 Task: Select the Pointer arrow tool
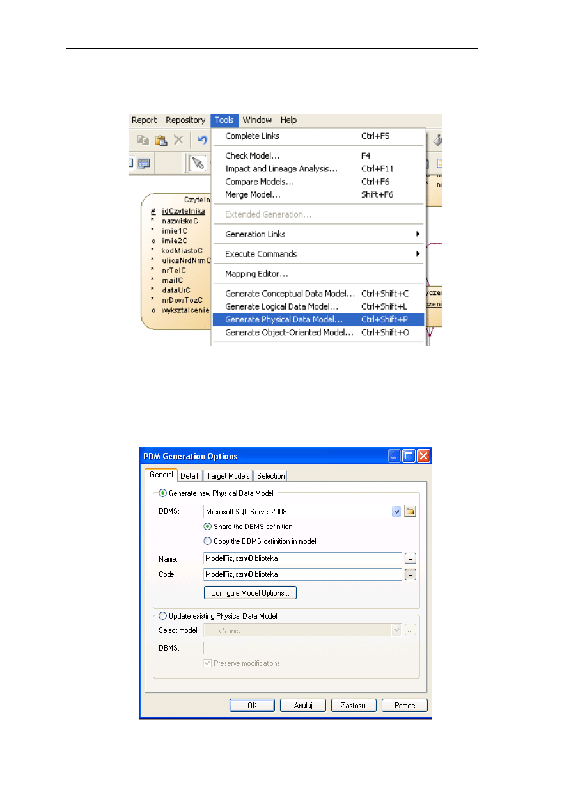pos(198,164)
